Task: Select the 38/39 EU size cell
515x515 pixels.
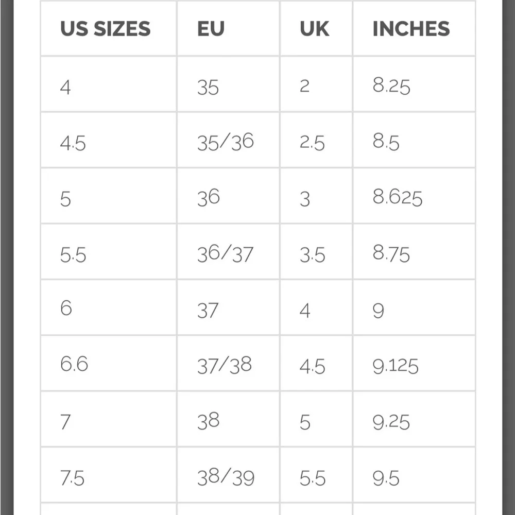Action: 226,477
